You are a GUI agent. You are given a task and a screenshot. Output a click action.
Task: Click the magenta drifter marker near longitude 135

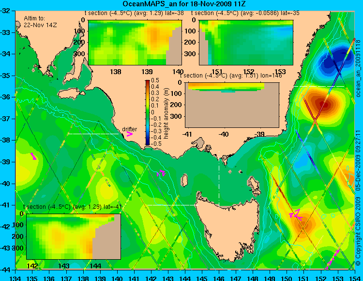(33, 156)
